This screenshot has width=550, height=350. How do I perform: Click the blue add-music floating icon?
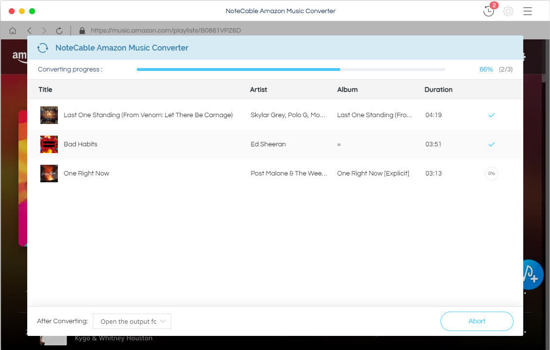click(x=531, y=275)
